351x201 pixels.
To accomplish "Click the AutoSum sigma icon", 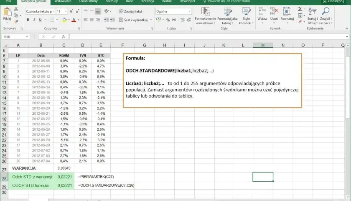I will tap(300, 9).
